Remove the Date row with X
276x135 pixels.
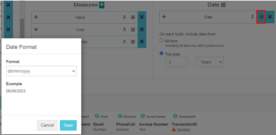270,17
